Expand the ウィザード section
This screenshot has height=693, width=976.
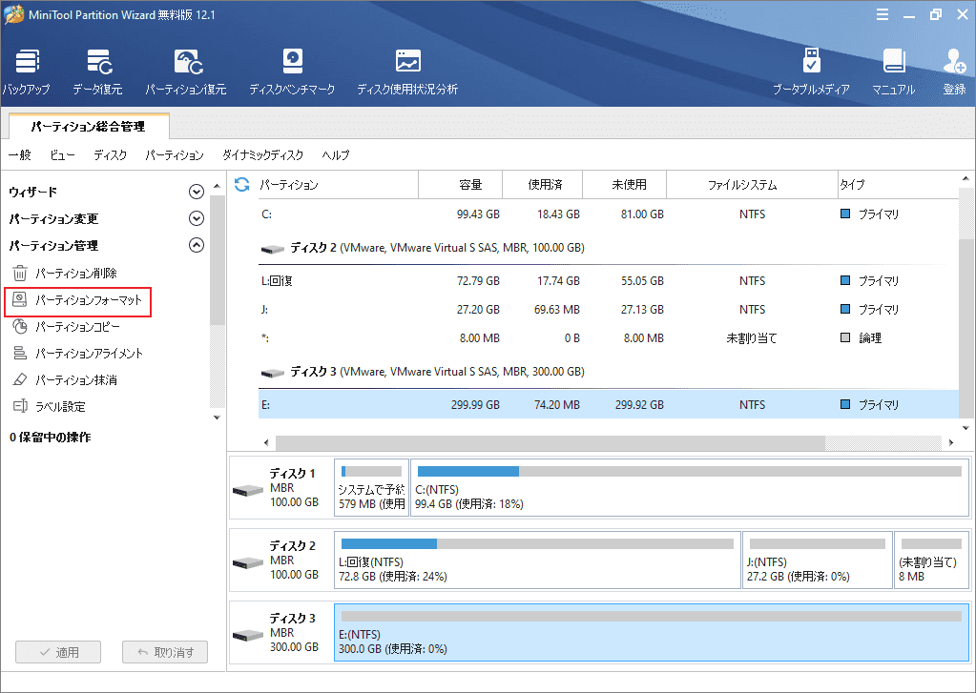pyautogui.click(x=197, y=192)
